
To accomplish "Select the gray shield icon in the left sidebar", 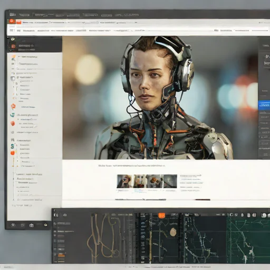I will click(13, 79).
